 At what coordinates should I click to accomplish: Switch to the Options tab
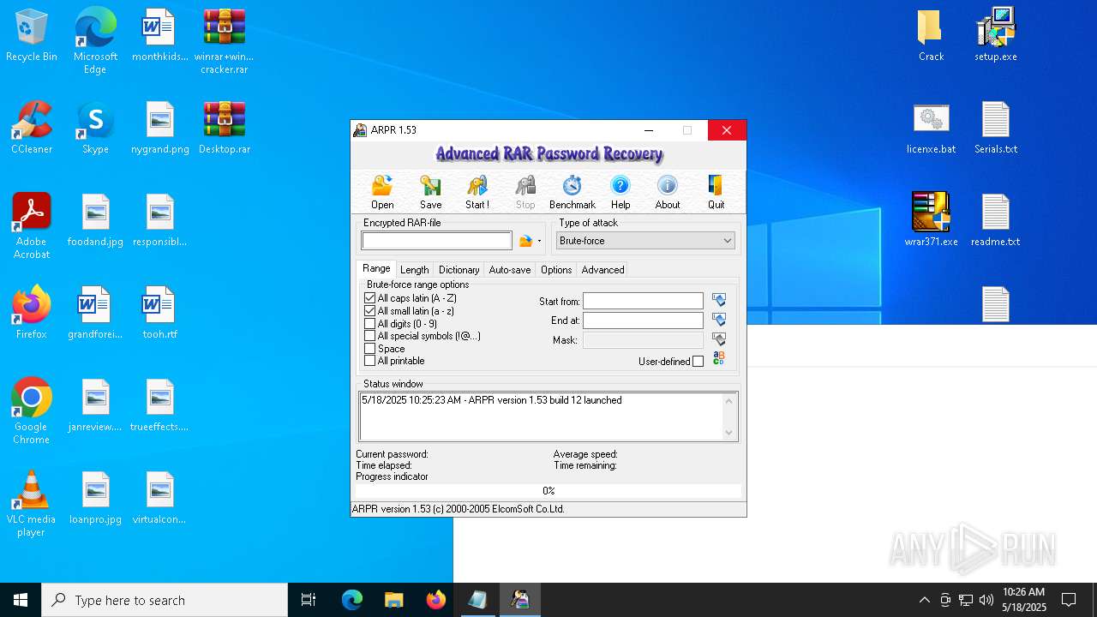point(556,269)
